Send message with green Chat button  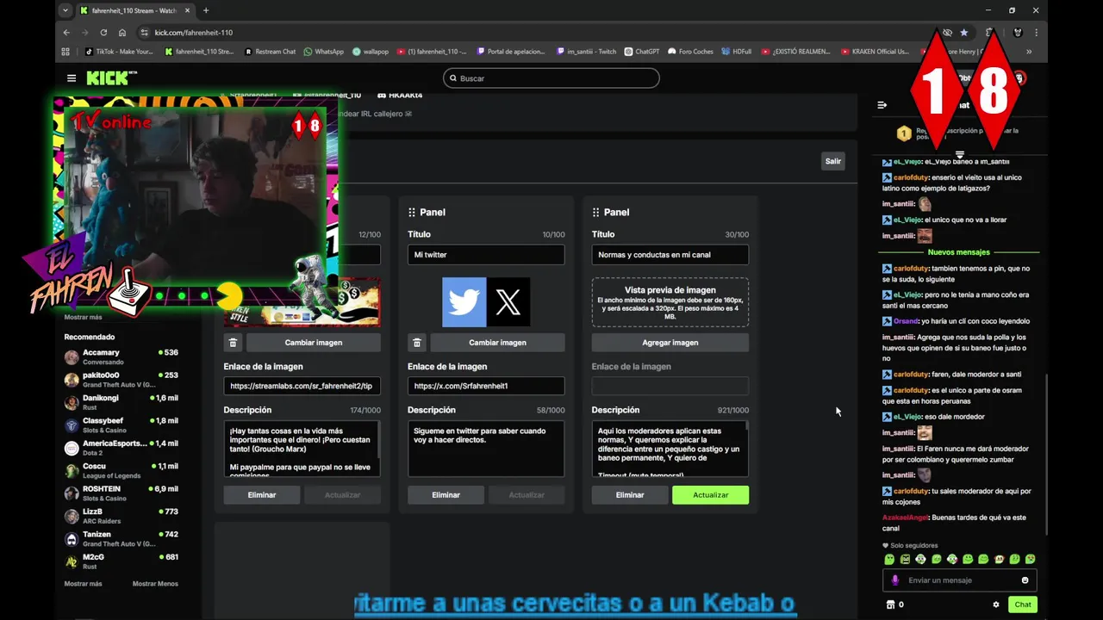[x=1023, y=604]
